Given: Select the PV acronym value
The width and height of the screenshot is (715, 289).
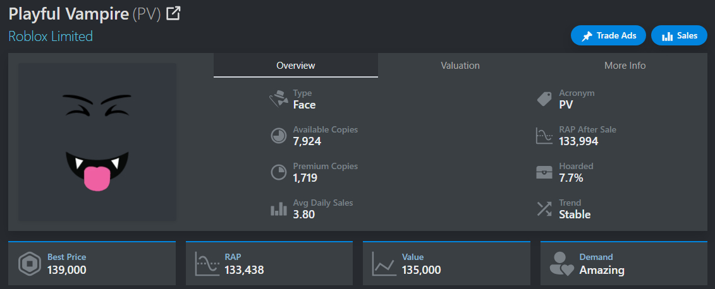Looking at the screenshot, I should click(x=566, y=105).
